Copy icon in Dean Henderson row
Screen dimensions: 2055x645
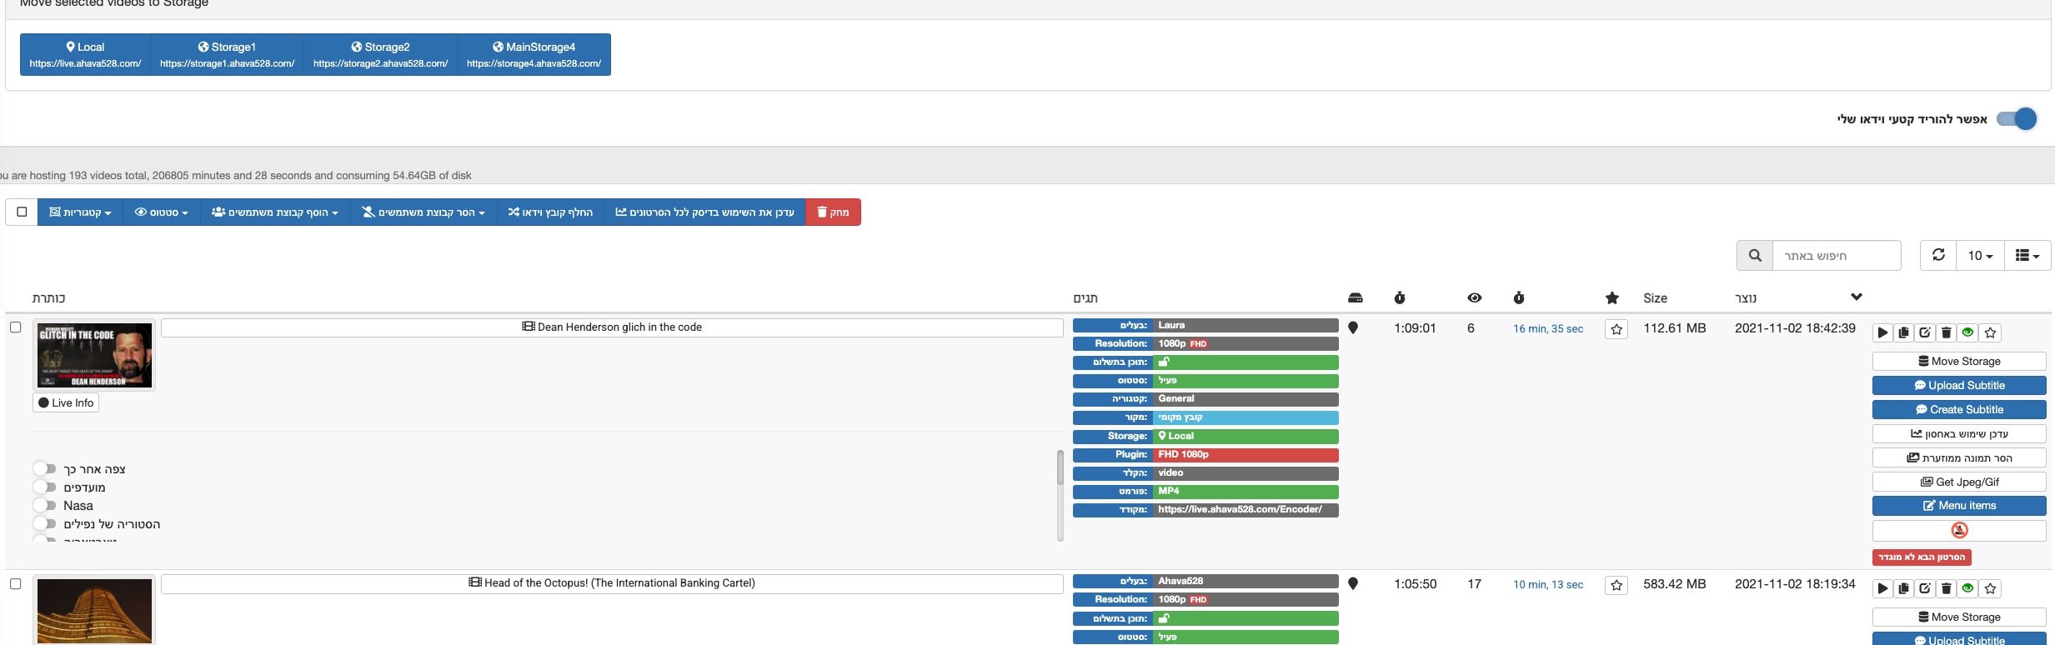pyautogui.click(x=1904, y=332)
